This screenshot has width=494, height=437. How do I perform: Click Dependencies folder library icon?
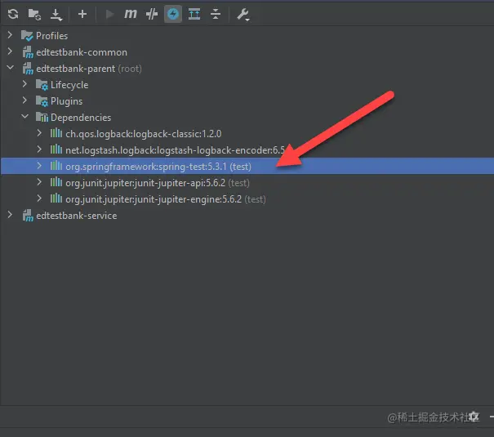pyautogui.click(x=42, y=117)
